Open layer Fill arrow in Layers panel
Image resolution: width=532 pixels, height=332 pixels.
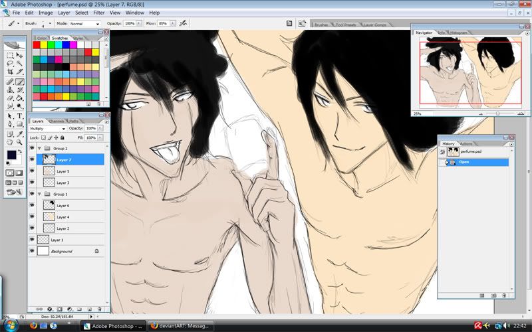point(100,137)
